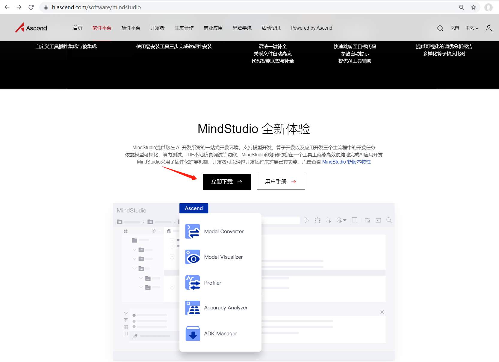The image size is (499, 362).
Task: Open the 中文 language dropdown
Action: coord(472,28)
